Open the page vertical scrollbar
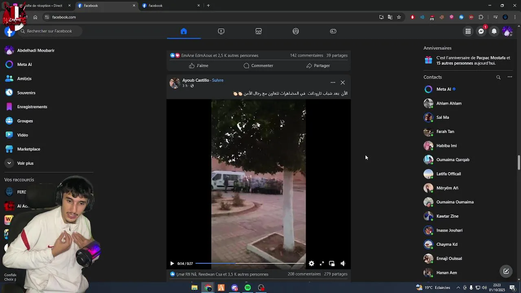This screenshot has height=293, width=521. (519, 163)
